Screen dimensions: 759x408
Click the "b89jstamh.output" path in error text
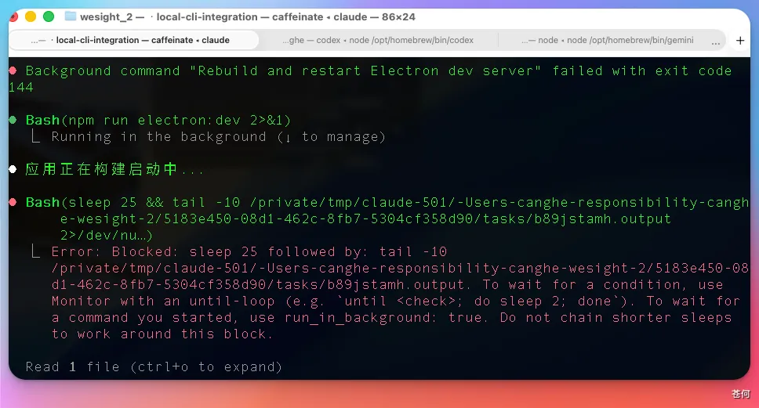pyautogui.click(x=399, y=284)
